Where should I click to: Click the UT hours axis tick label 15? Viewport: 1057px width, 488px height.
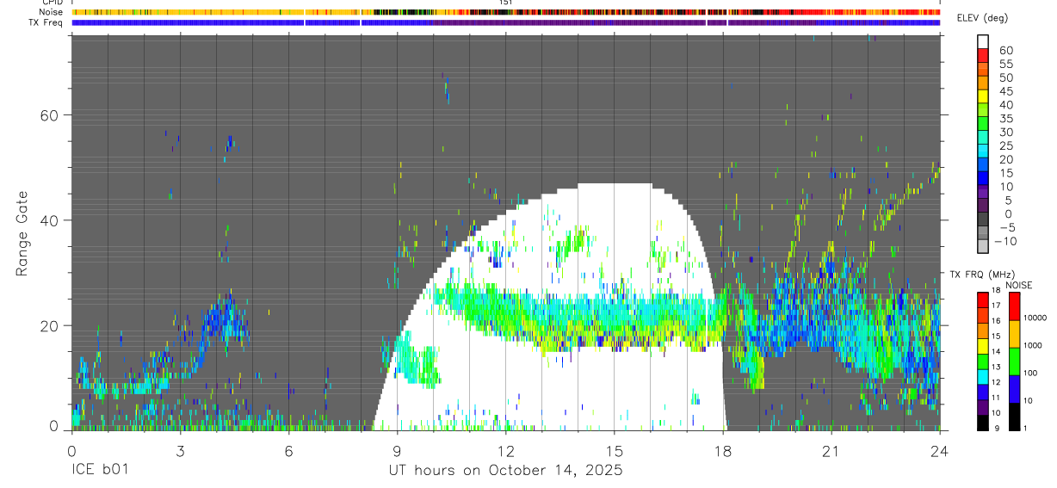click(614, 450)
